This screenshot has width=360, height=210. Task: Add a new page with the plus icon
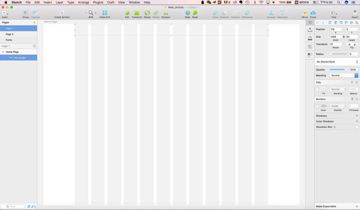pos(34,23)
